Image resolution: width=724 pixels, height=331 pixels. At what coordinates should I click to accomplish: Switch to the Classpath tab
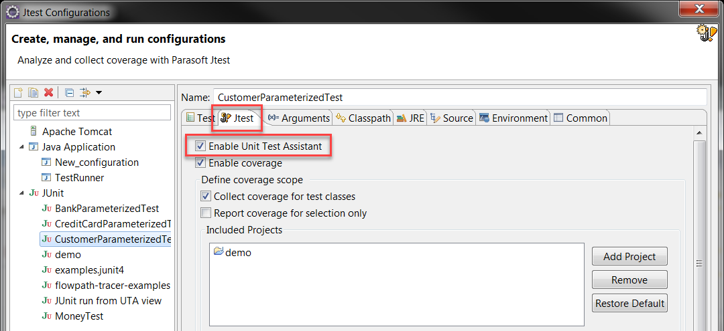click(x=363, y=118)
